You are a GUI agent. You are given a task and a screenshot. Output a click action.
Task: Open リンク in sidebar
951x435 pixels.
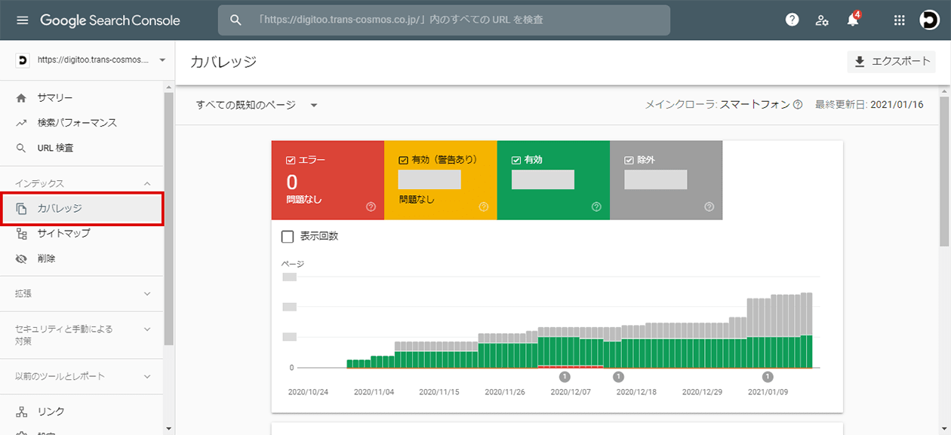51,412
